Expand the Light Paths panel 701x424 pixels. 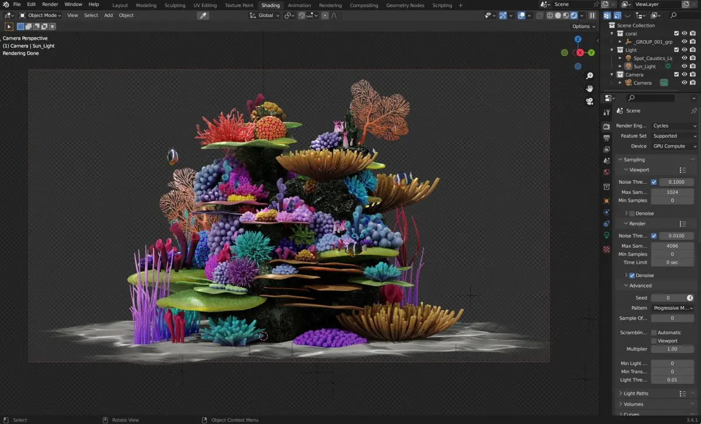[x=636, y=394]
